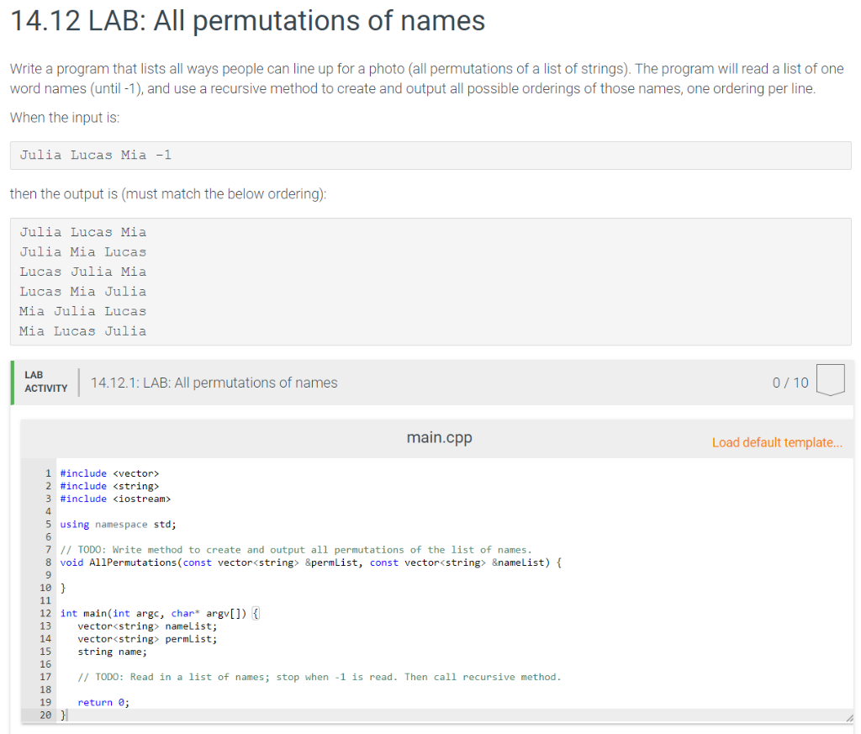Click the 'then the output is' text

coord(168,193)
